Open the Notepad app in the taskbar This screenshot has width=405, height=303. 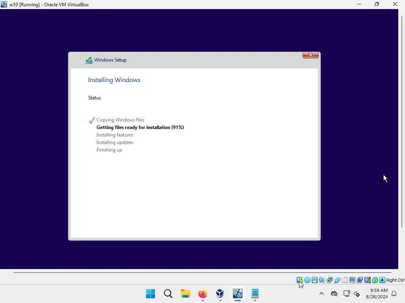(255, 294)
